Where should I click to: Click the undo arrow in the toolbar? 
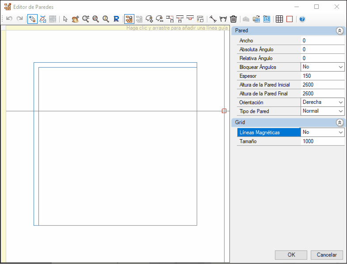point(9,19)
